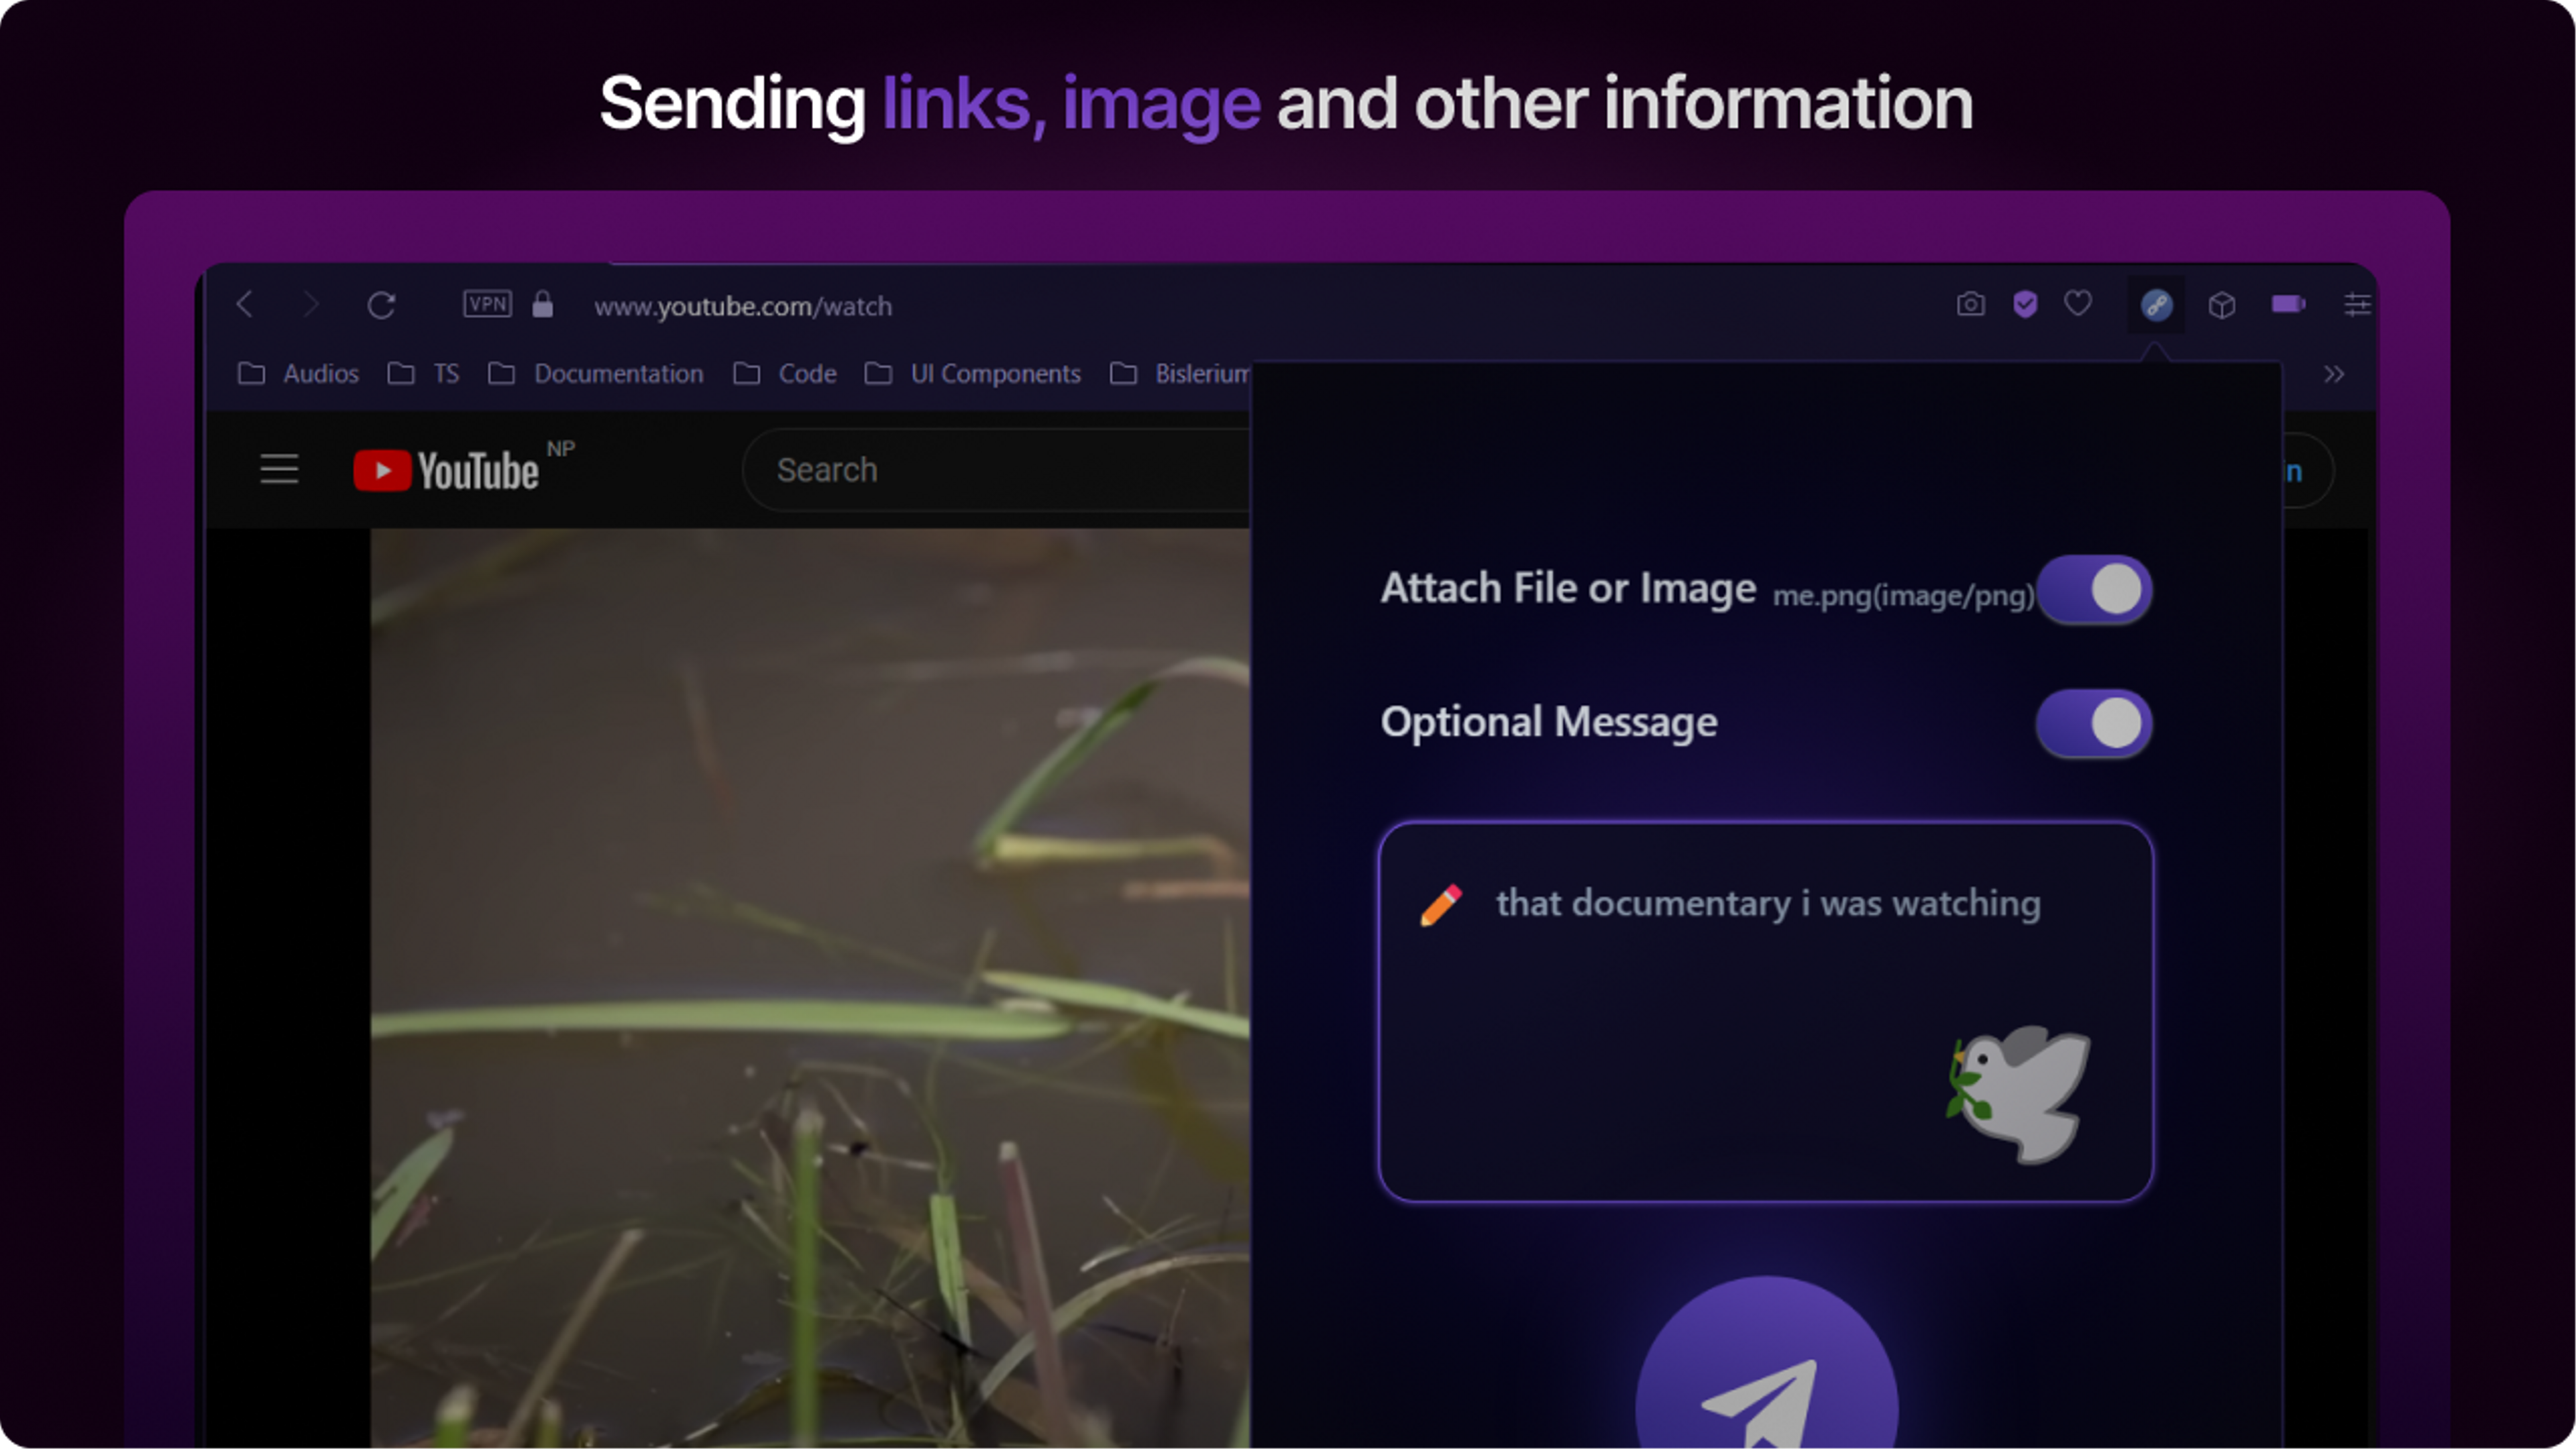Click the purple battery icon in toolbar

(x=2288, y=304)
